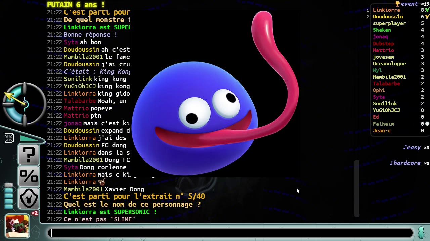Image resolution: width=430 pixels, height=241 pixels.
Task: Click Mattrio's name in 'ptn' message
Action: [76, 116]
